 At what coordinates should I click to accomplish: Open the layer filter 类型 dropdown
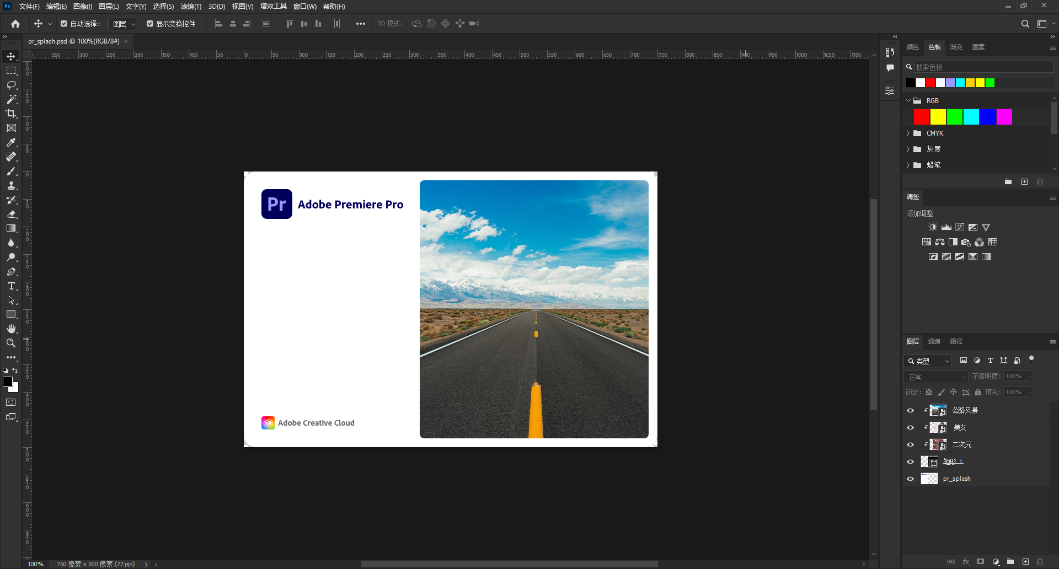point(928,361)
